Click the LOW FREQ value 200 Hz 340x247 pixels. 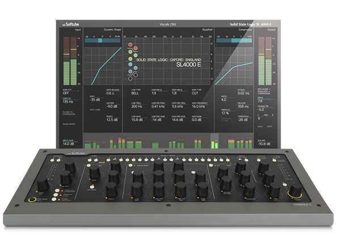[137, 106]
